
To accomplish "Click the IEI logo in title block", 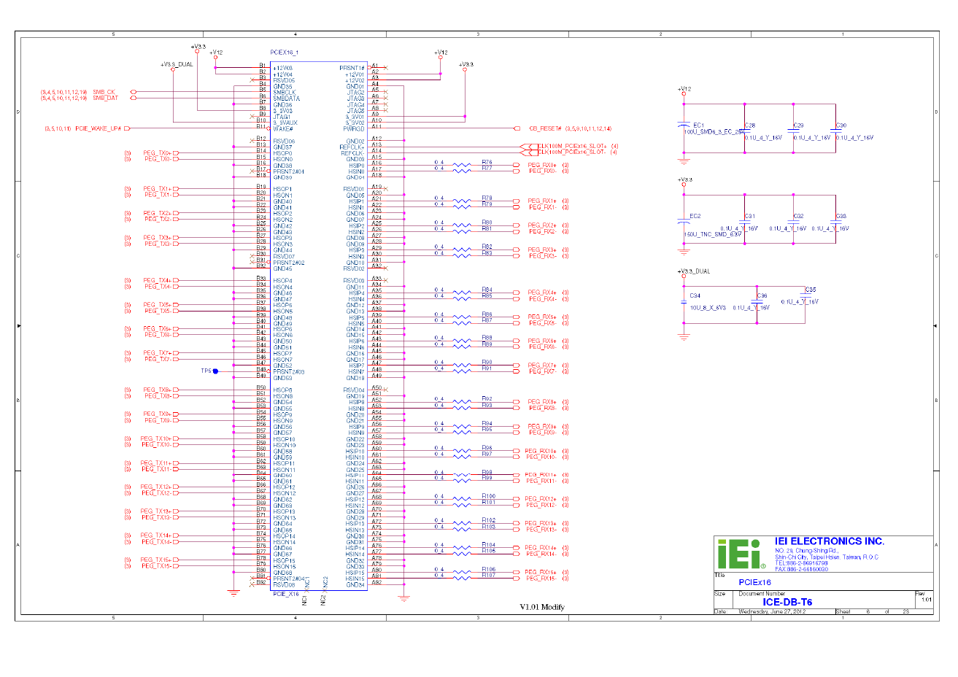I will tap(741, 554).
